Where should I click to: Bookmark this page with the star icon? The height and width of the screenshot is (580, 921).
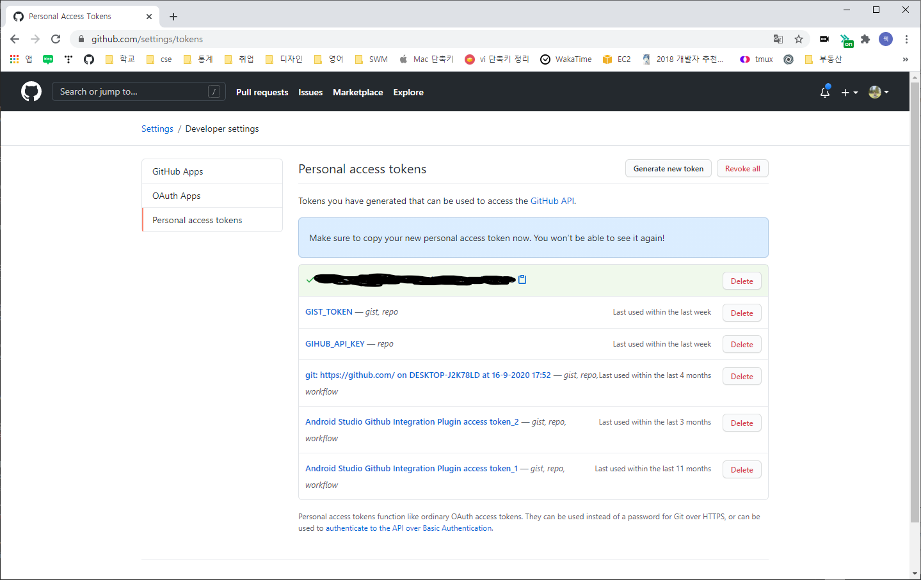point(799,39)
